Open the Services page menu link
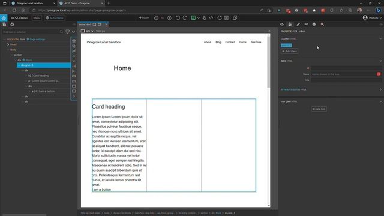The image size is (384, 216). click(x=256, y=42)
